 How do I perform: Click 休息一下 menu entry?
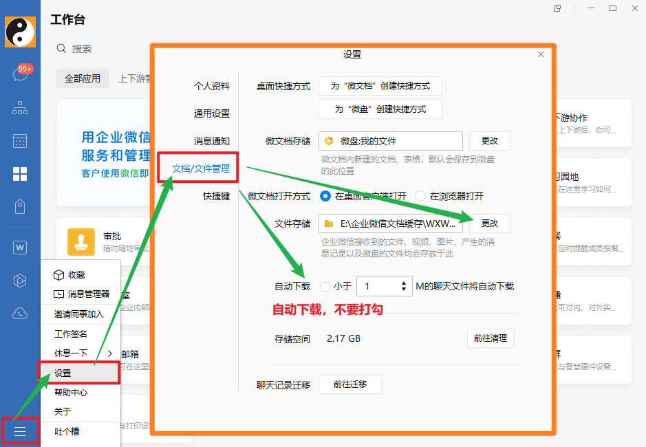[x=80, y=353]
